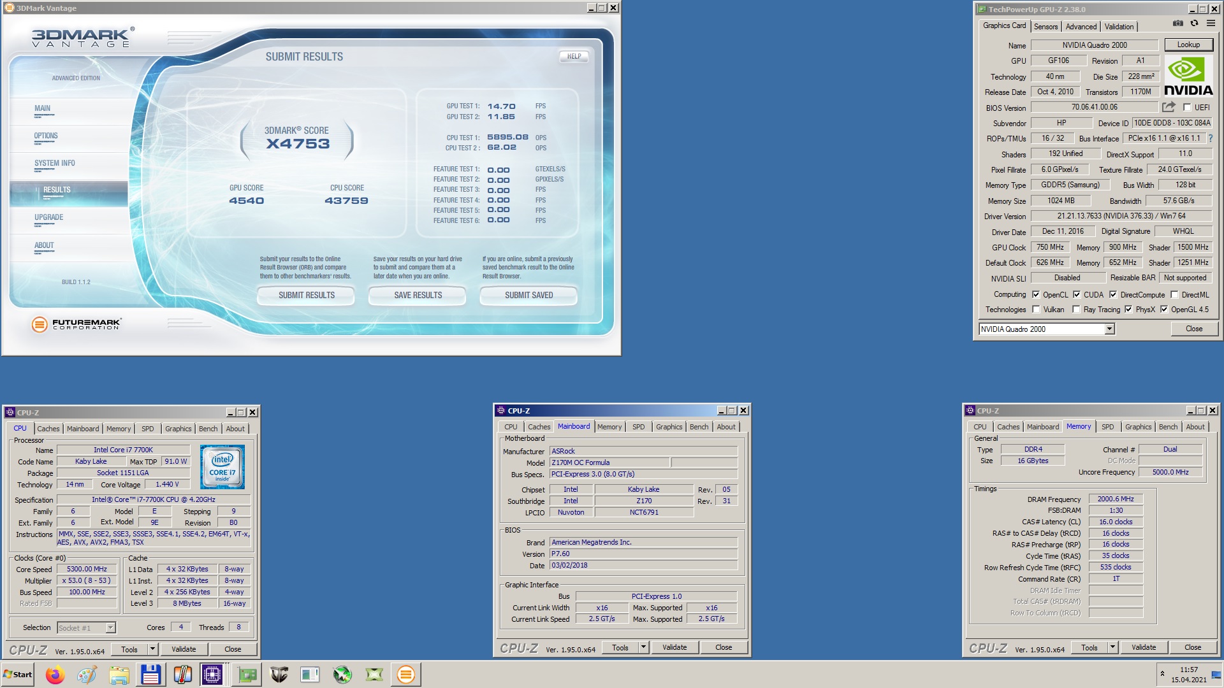Toggle the UEFI checkbox
1224x688 pixels.
pos(1187,108)
